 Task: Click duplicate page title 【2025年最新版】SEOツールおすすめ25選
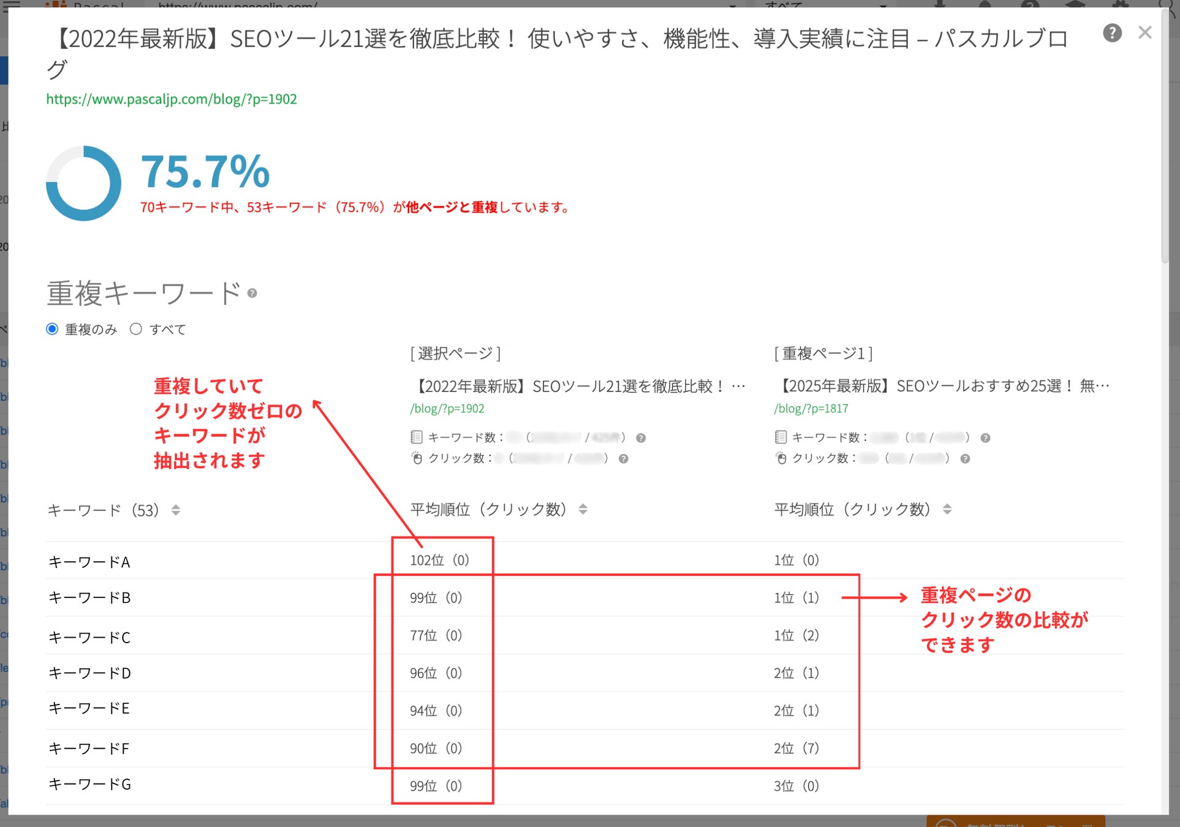coord(942,386)
